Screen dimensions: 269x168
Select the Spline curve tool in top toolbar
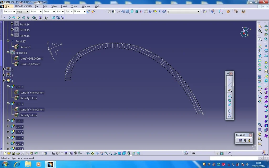pyautogui.click(x=9, y=18)
